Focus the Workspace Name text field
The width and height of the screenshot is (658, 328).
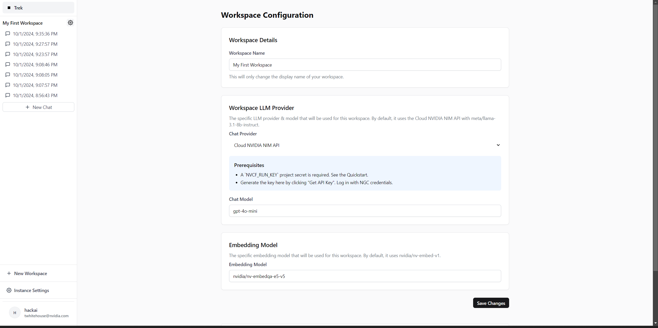point(365,65)
